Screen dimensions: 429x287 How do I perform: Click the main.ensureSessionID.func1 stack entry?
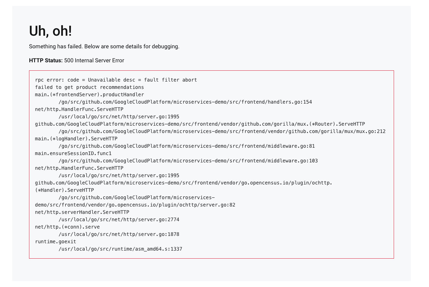(x=73, y=153)
